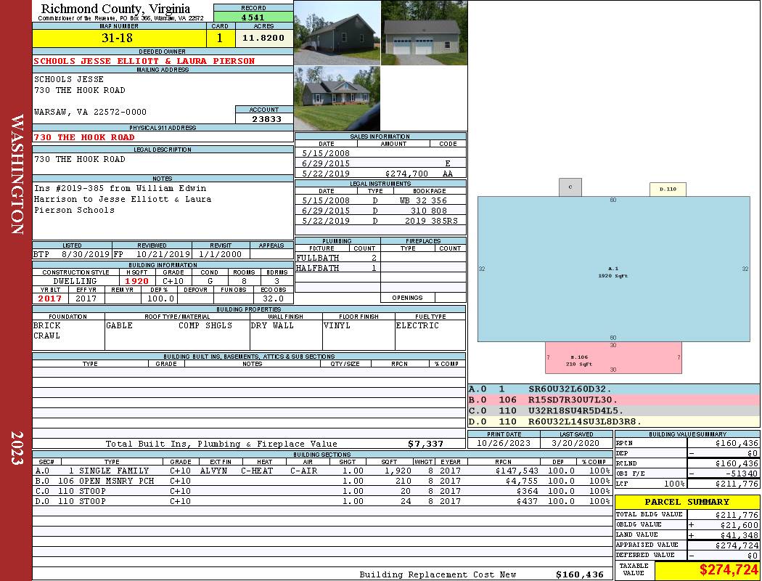Click the yellow Parcel Summary header

687,502
